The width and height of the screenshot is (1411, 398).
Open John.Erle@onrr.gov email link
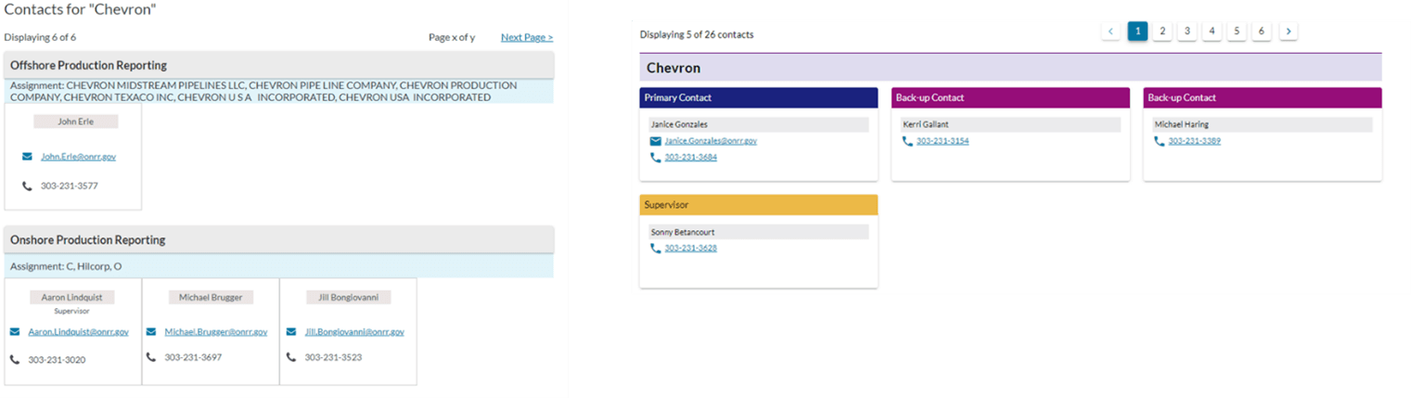click(x=78, y=157)
